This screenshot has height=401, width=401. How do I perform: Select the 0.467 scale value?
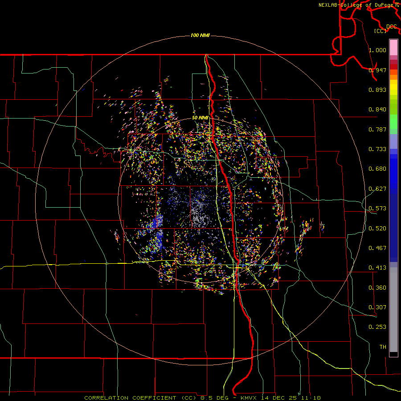coord(377,248)
